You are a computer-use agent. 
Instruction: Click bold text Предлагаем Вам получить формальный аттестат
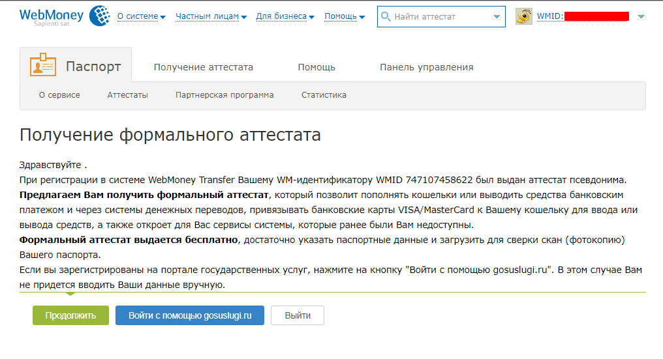(x=144, y=195)
